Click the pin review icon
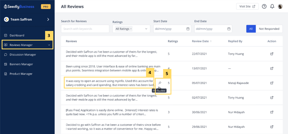 pos(160,83)
